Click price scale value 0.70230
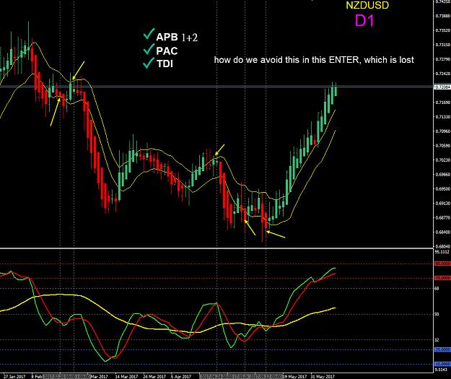 [x=443, y=160]
